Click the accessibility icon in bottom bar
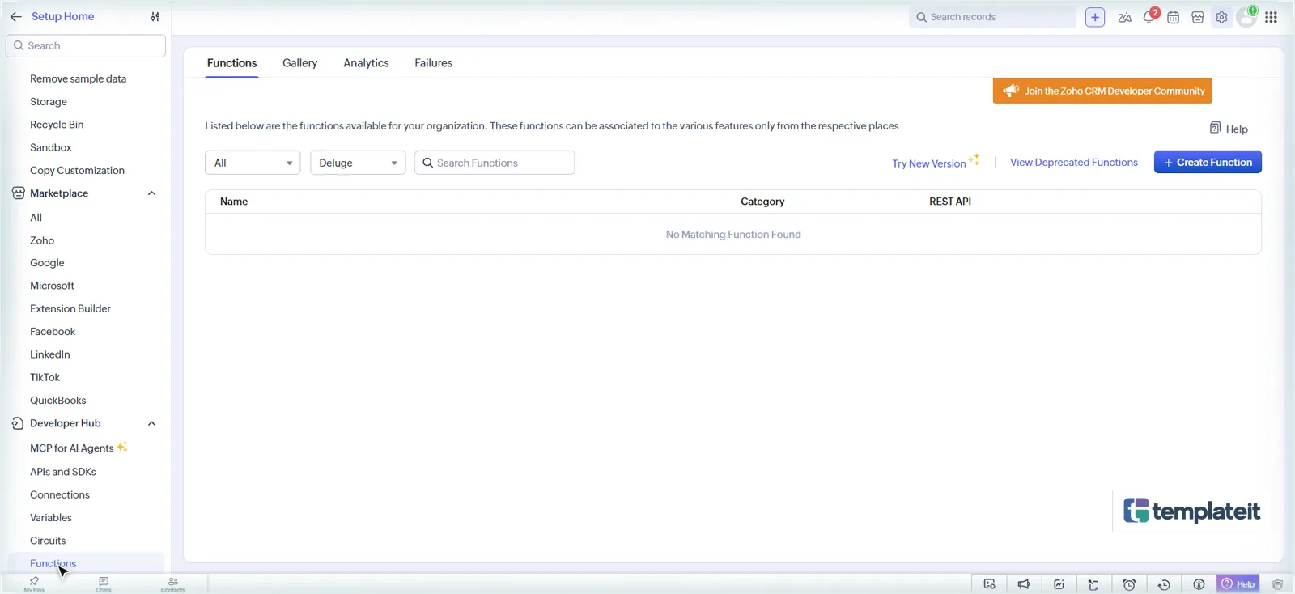Image resolution: width=1295 pixels, height=594 pixels. [x=1199, y=584]
